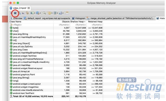Switch to the Overview tab
Screen dimensions: 166x101
click(17, 18)
